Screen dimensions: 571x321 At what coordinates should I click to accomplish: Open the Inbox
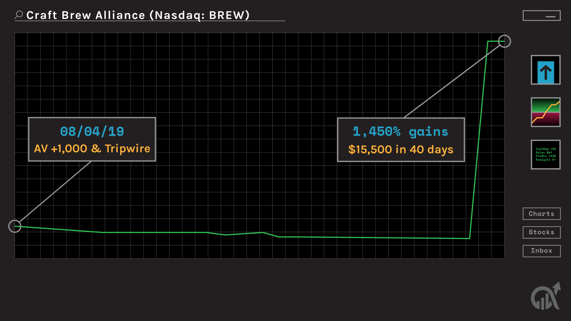(541, 251)
